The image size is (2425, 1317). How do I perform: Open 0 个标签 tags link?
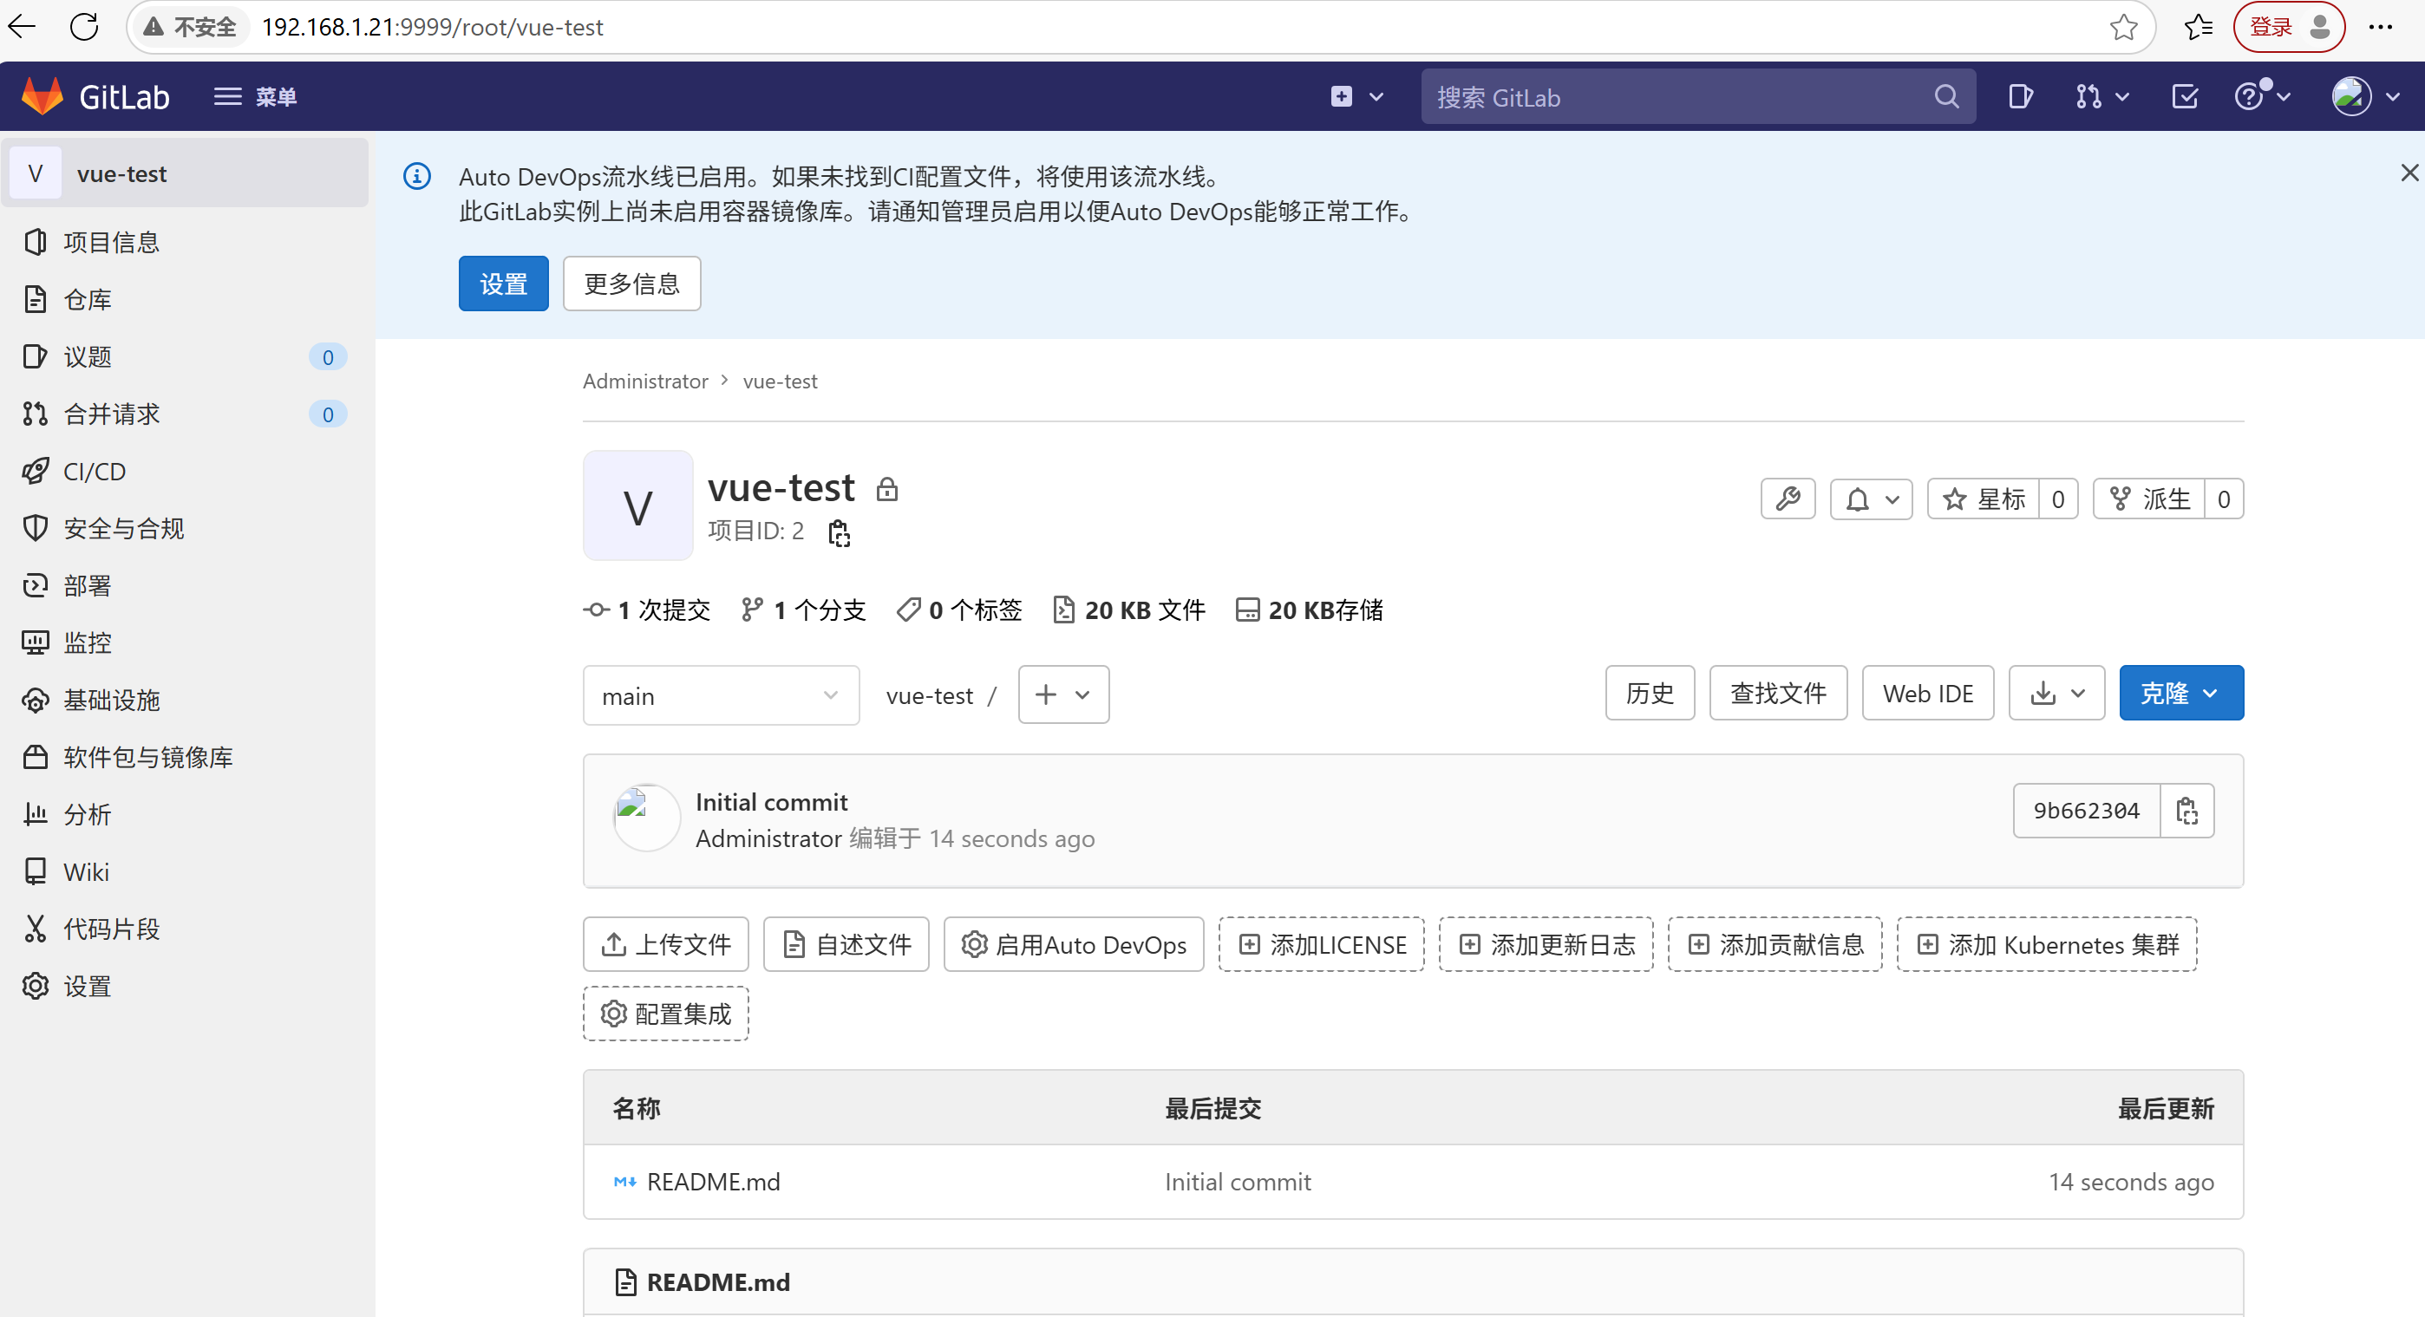coord(958,610)
